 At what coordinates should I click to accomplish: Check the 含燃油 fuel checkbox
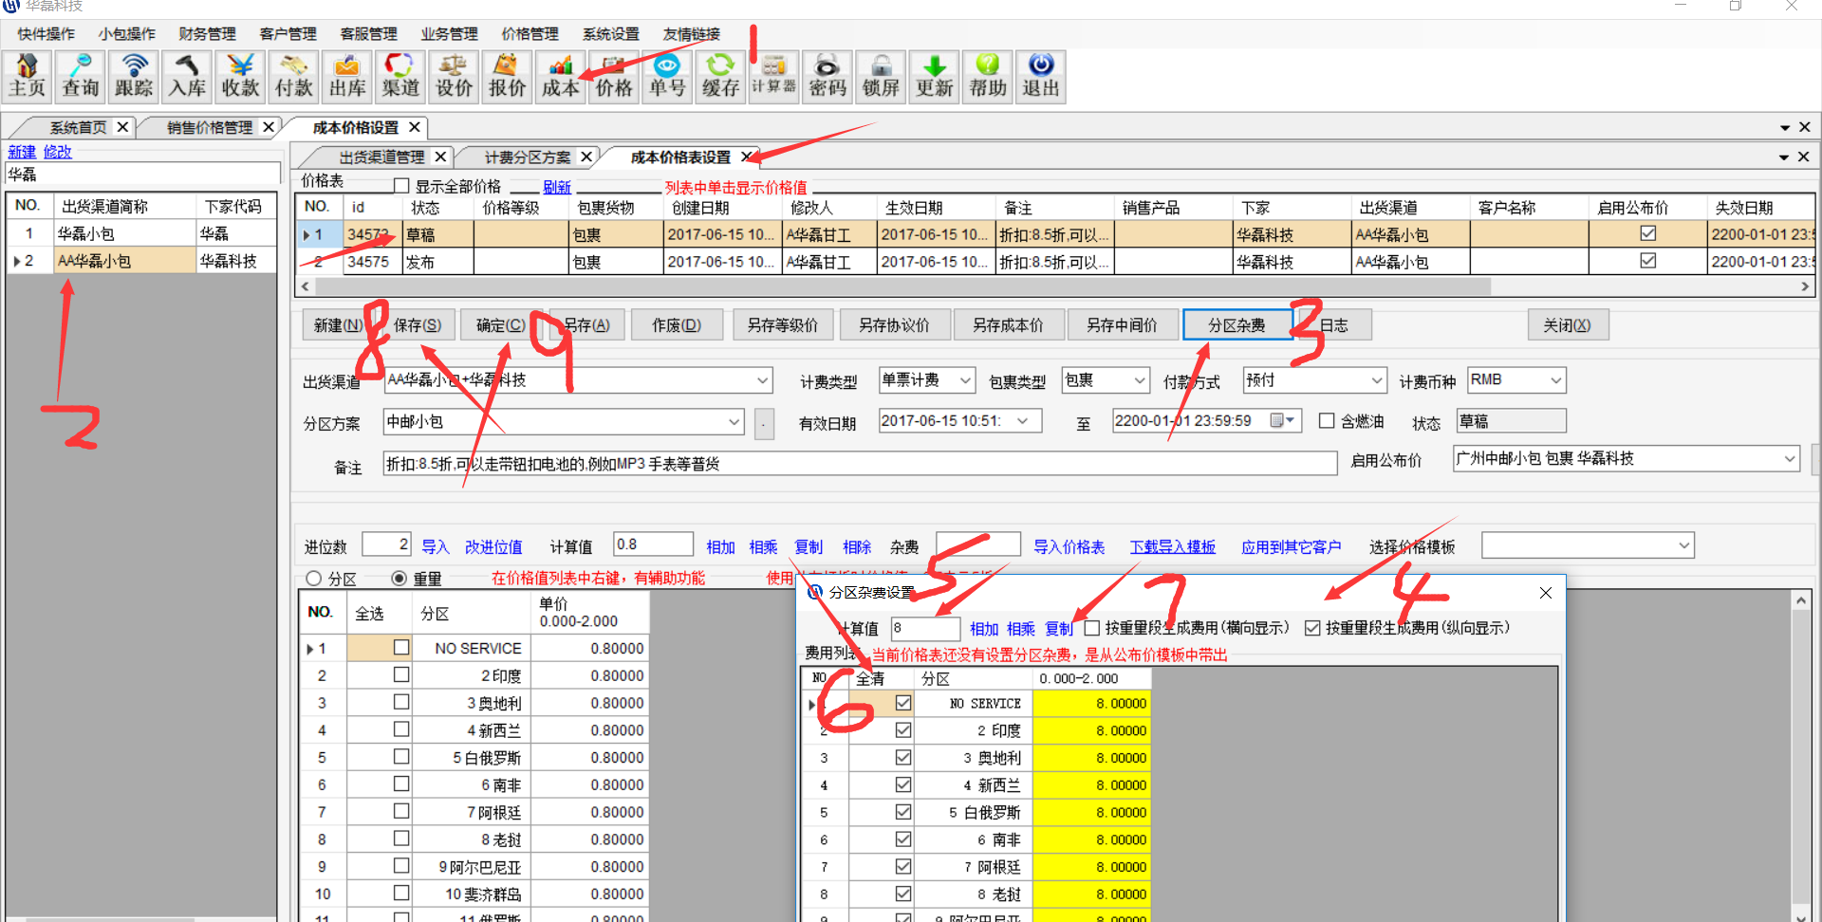1327,421
